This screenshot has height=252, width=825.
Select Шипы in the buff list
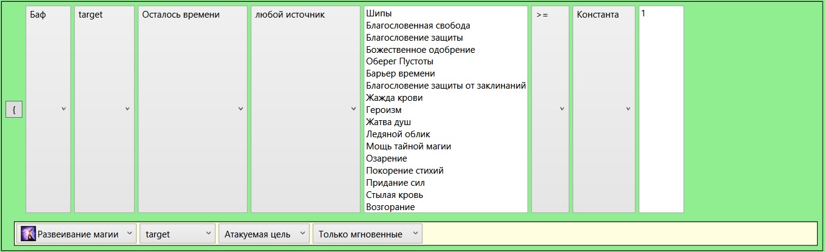click(379, 13)
